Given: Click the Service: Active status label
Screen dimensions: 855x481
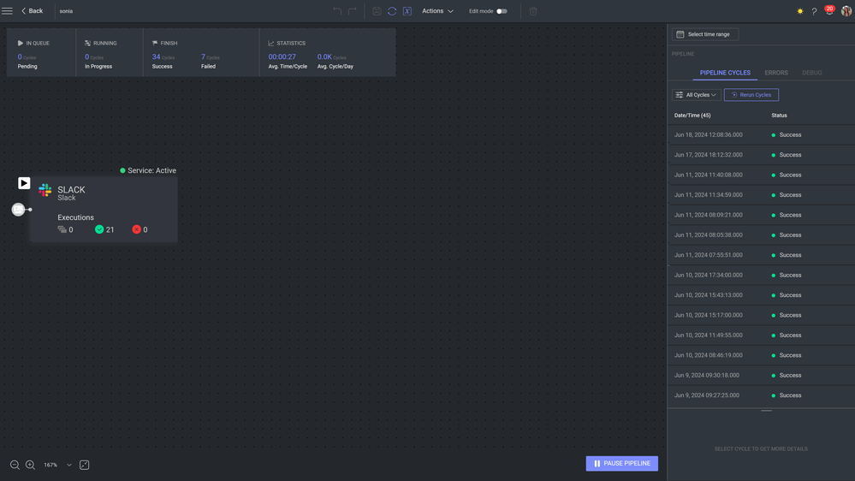Looking at the screenshot, I should point(148,170).
